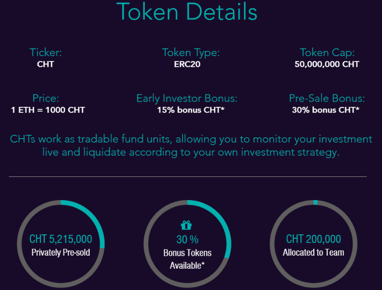
Task: Select the 15% bonus CHT text
Action: pos(191,110)
